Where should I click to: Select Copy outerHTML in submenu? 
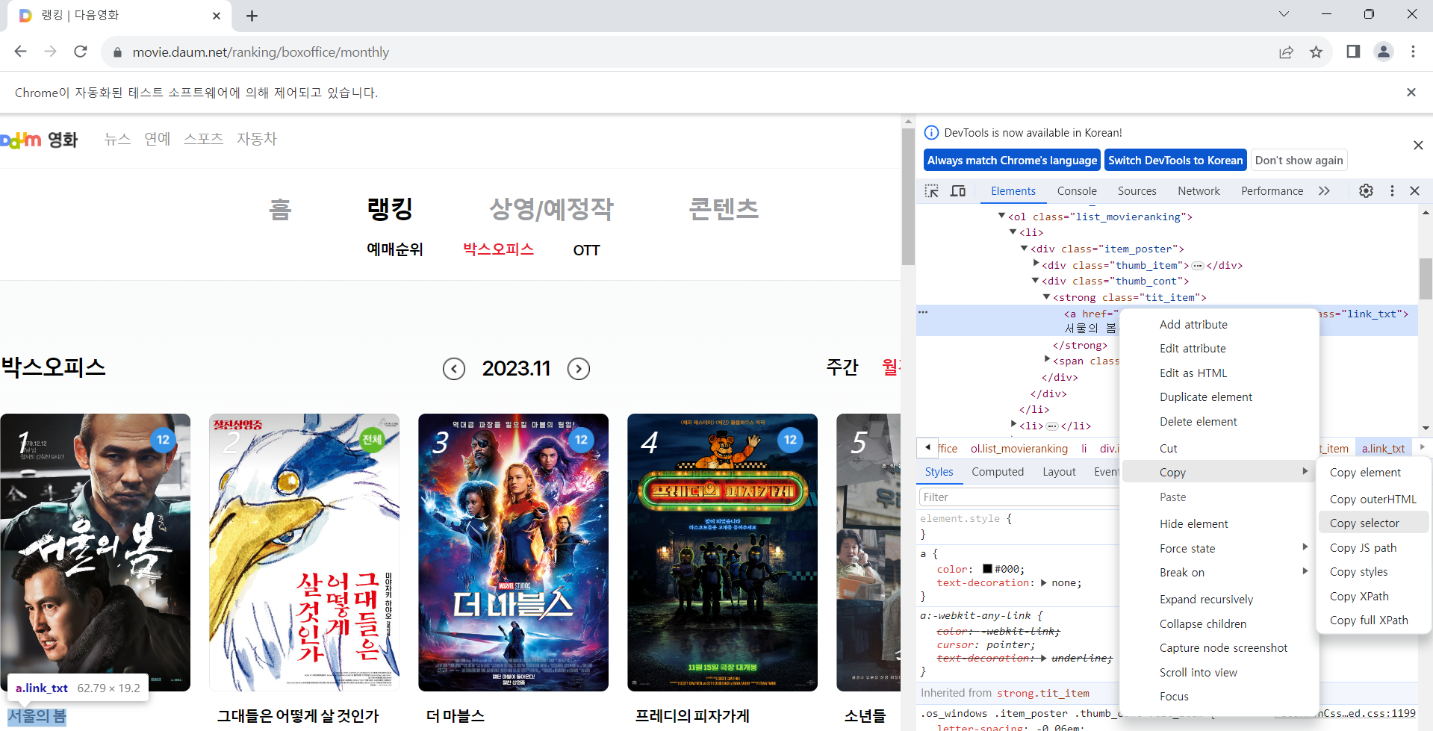[x=1373, y=500]
